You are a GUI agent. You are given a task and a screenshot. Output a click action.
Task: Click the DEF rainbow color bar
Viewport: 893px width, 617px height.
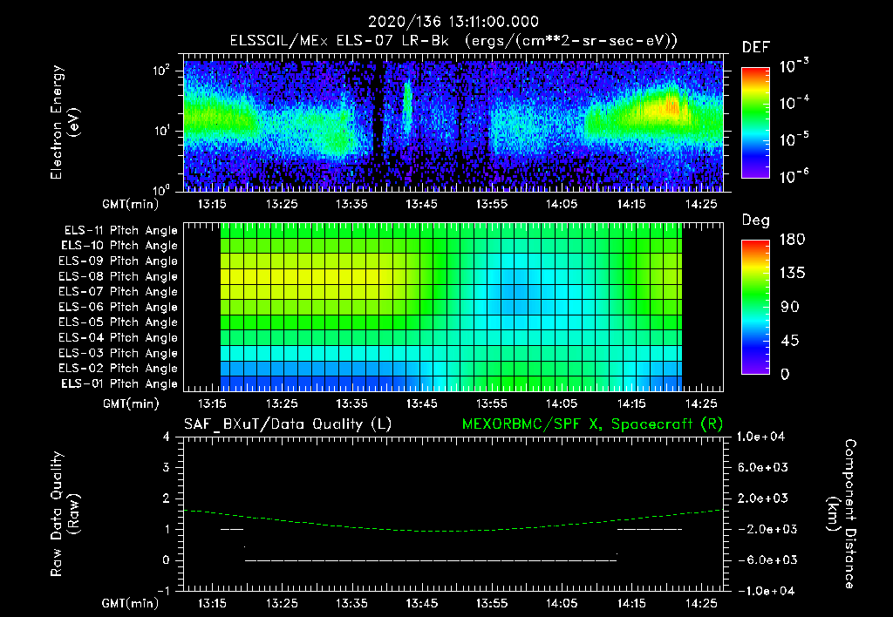click(x=755, y=123)
